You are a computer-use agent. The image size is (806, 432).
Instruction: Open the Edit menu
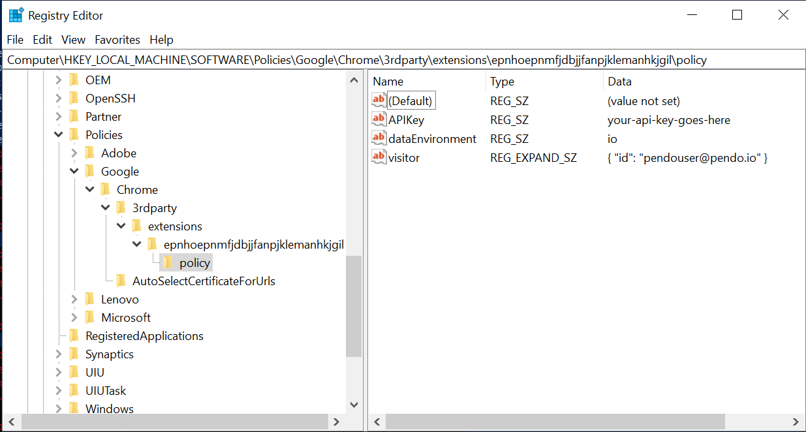point(42,40)
